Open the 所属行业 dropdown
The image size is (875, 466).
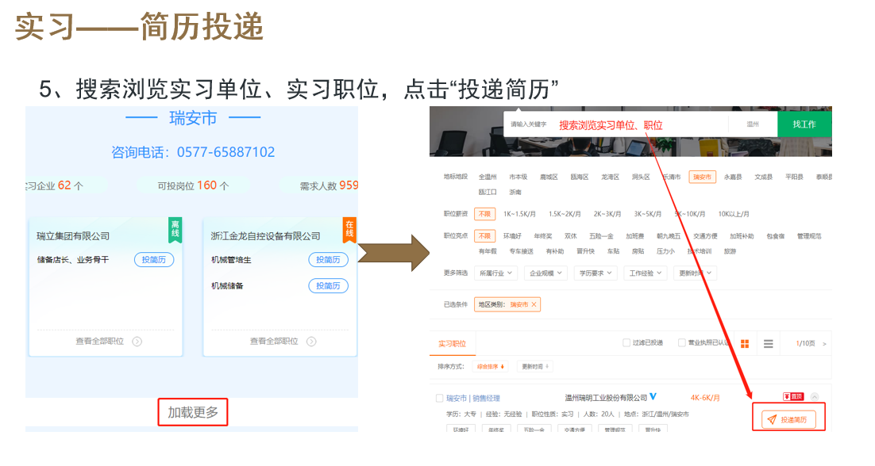(495, 273)
